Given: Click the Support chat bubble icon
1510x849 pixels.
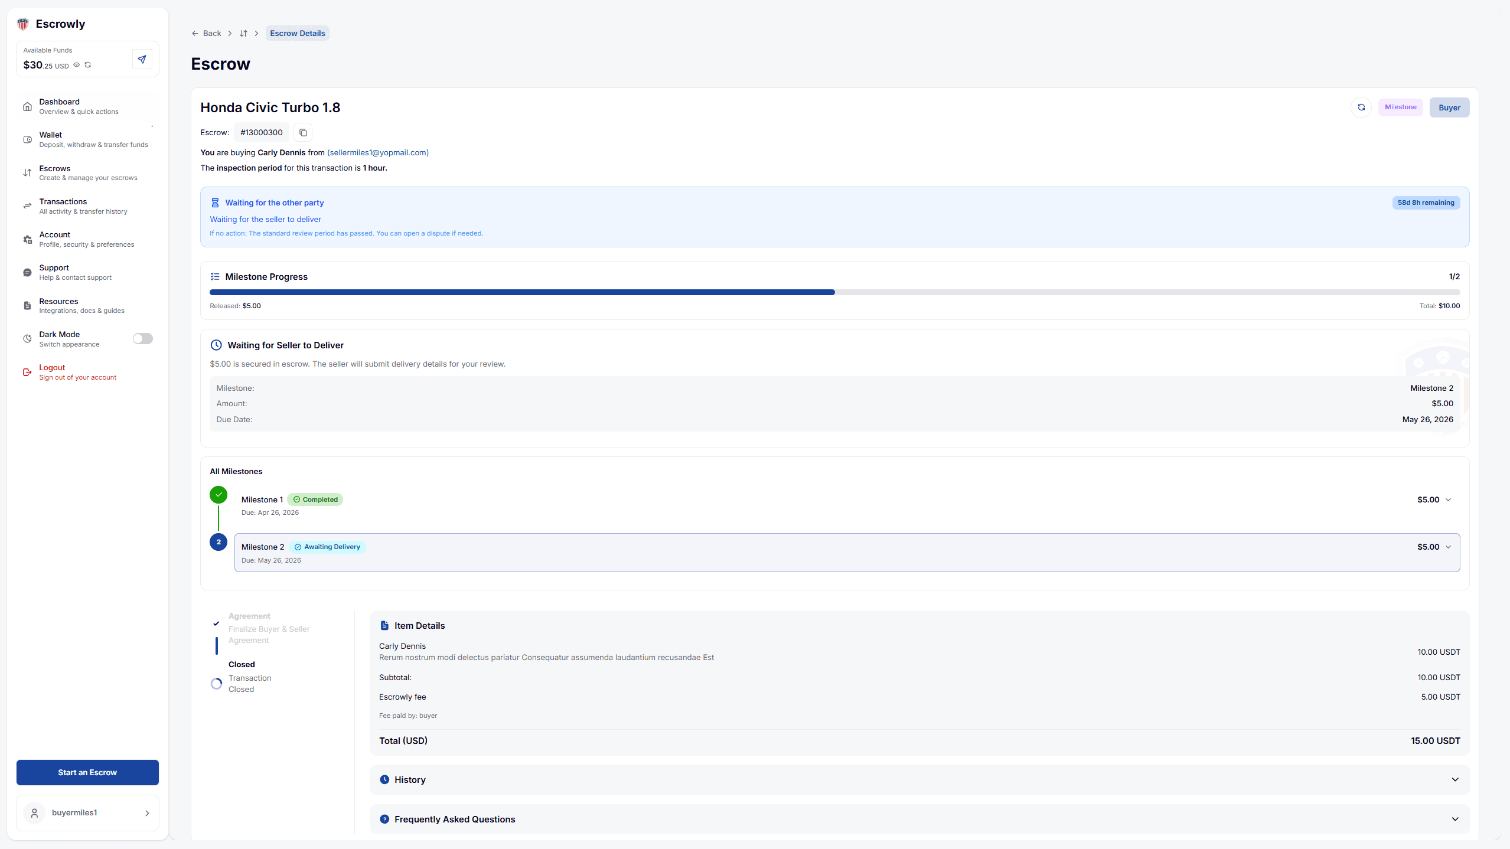Looking at the screenshot, I should coord(27,273).
